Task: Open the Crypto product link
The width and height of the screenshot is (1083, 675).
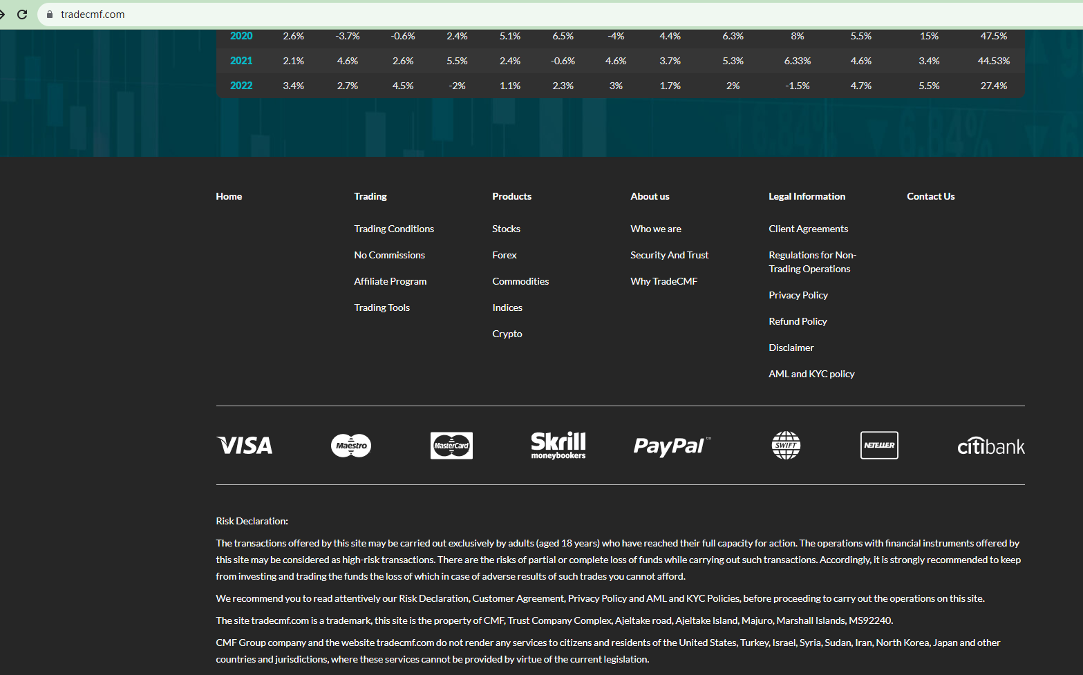Action: pos(507,334)
